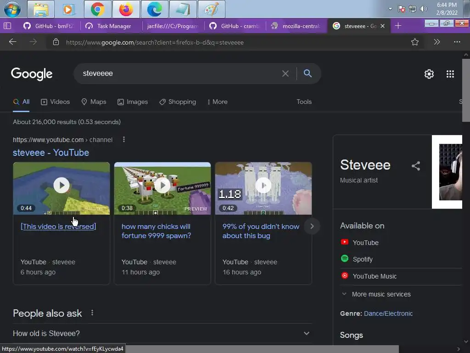Open result options beside youtube.com channel
470x353 pixels.
point(124,139)
